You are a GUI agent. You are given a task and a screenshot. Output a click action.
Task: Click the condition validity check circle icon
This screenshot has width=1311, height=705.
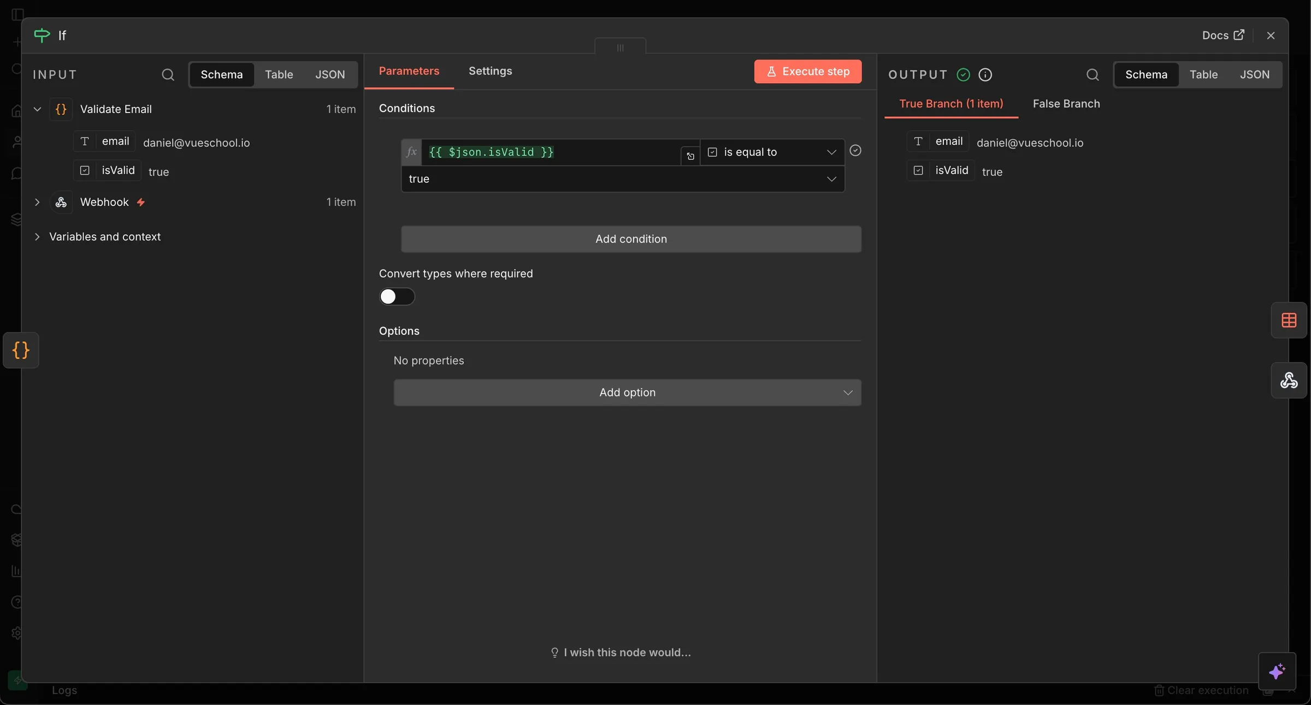click(855, 150)
